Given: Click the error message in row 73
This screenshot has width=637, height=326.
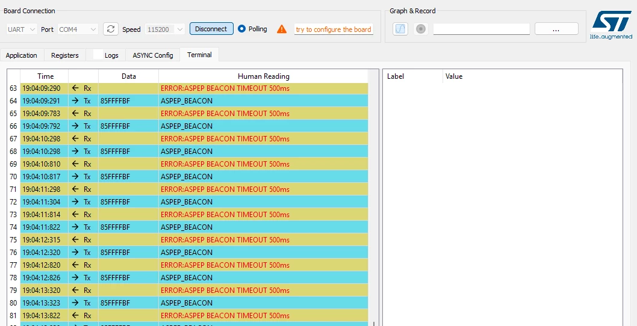Looking at the screenshot, I should [x=225, y=214].
